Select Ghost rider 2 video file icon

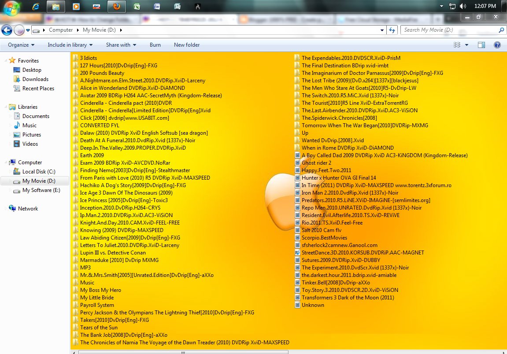pyautogui.click(x=297, y=163)
